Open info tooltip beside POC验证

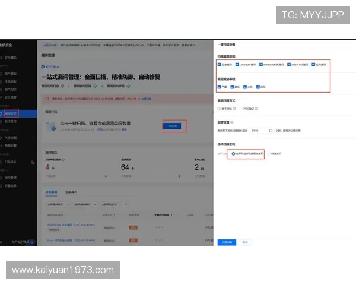[x=256, y=109]
